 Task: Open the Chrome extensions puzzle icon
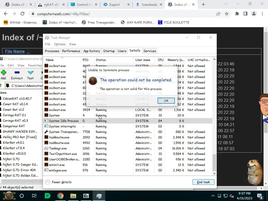[237, 14]
